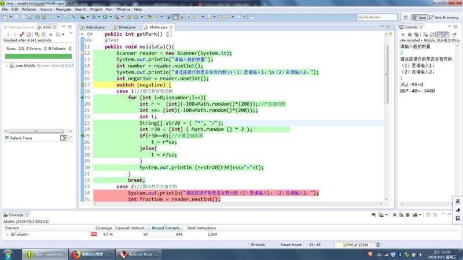Open the Debug button dropdown arrow
463x260 pixels.
point(99,17)
